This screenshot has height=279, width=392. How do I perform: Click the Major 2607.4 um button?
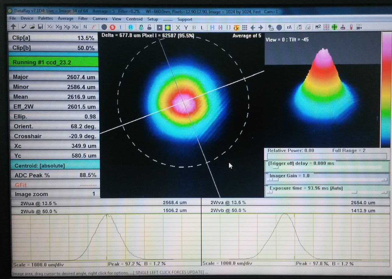(54, 77)
